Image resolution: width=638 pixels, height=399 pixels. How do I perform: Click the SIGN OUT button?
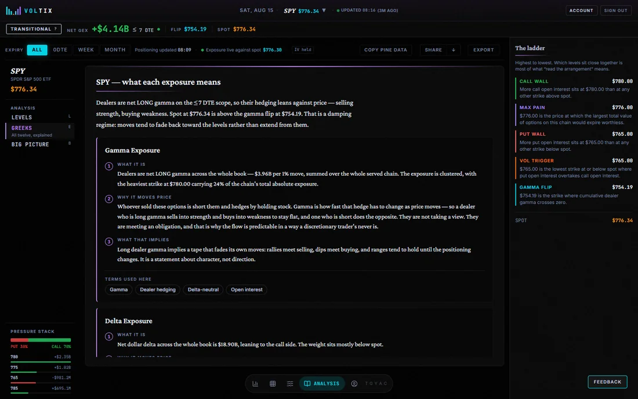615,10
